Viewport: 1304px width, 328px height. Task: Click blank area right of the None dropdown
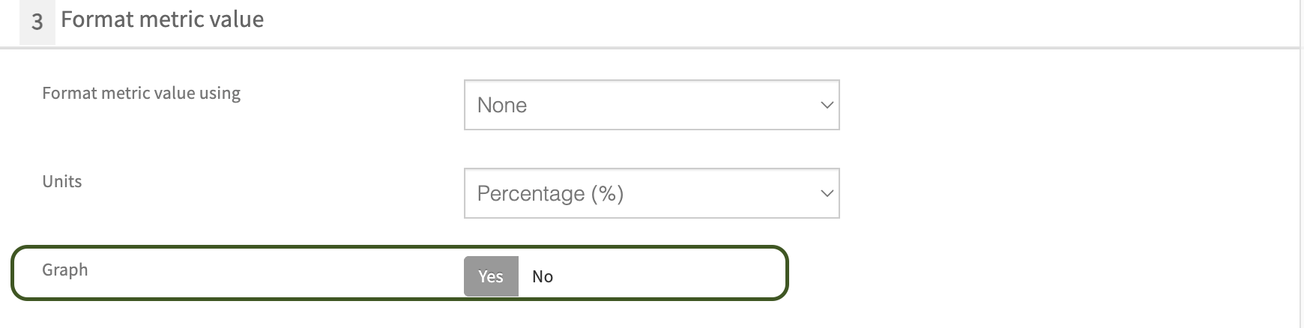click(1049, 105)
